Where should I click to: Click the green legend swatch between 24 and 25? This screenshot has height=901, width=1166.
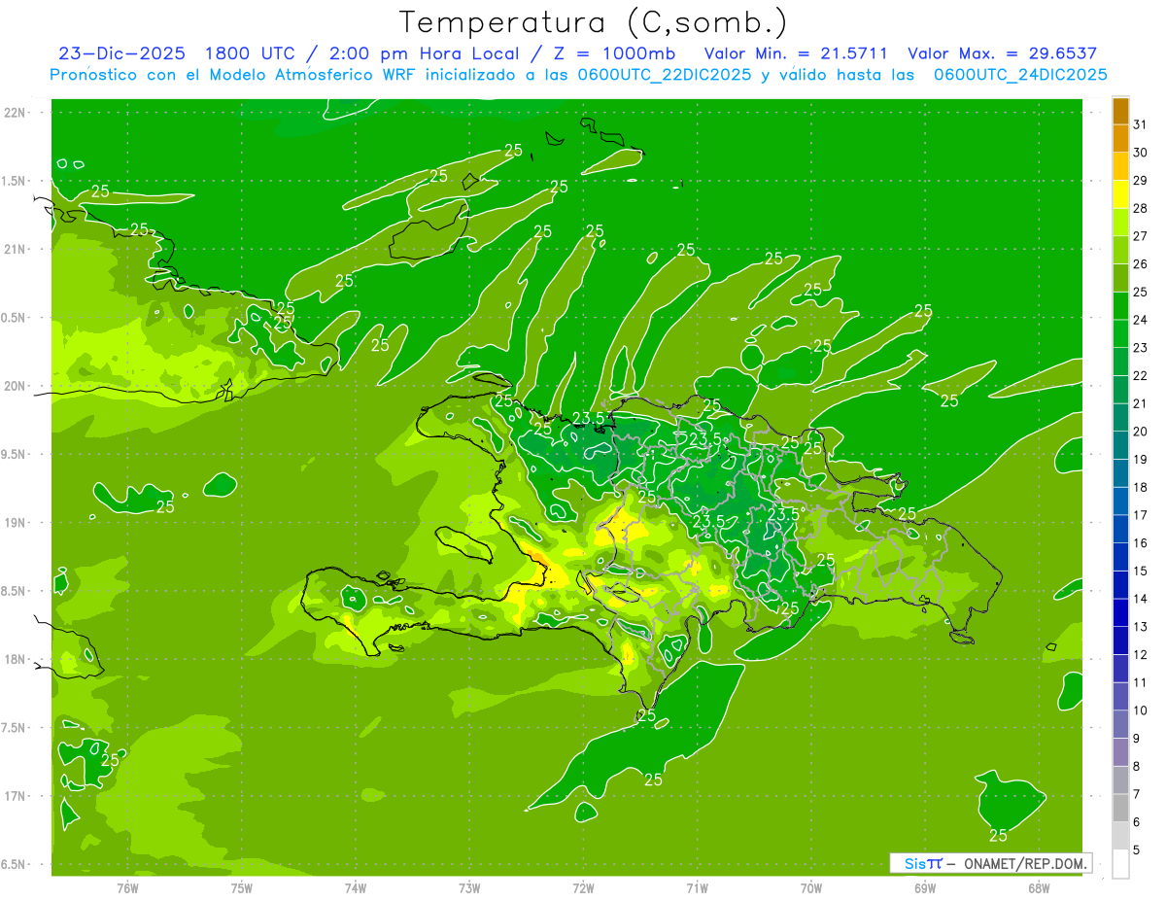[1120, 305]
